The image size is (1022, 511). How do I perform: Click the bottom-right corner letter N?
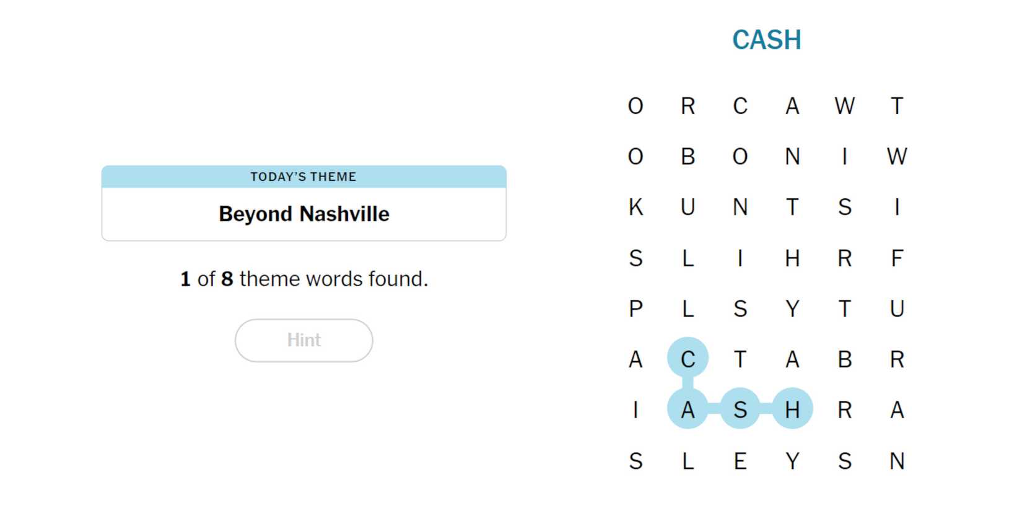point(897,461)
